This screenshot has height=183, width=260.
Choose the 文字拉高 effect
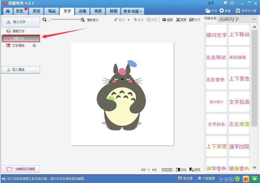(239, 102)
